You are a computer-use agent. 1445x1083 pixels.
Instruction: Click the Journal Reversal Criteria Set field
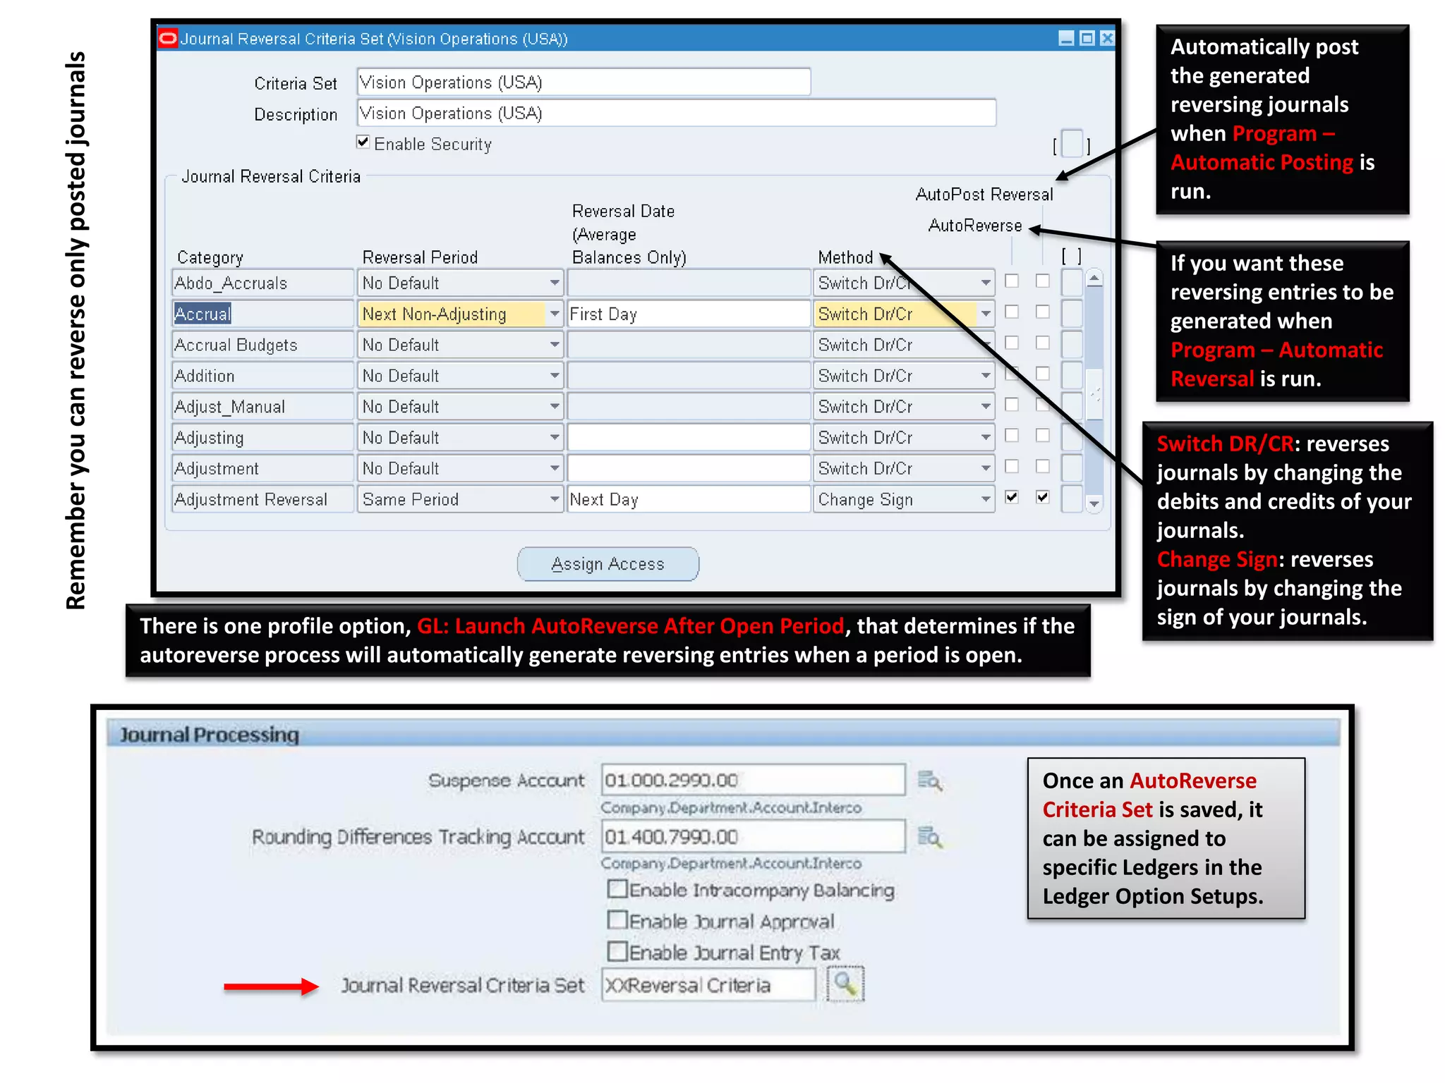(708, 984)
